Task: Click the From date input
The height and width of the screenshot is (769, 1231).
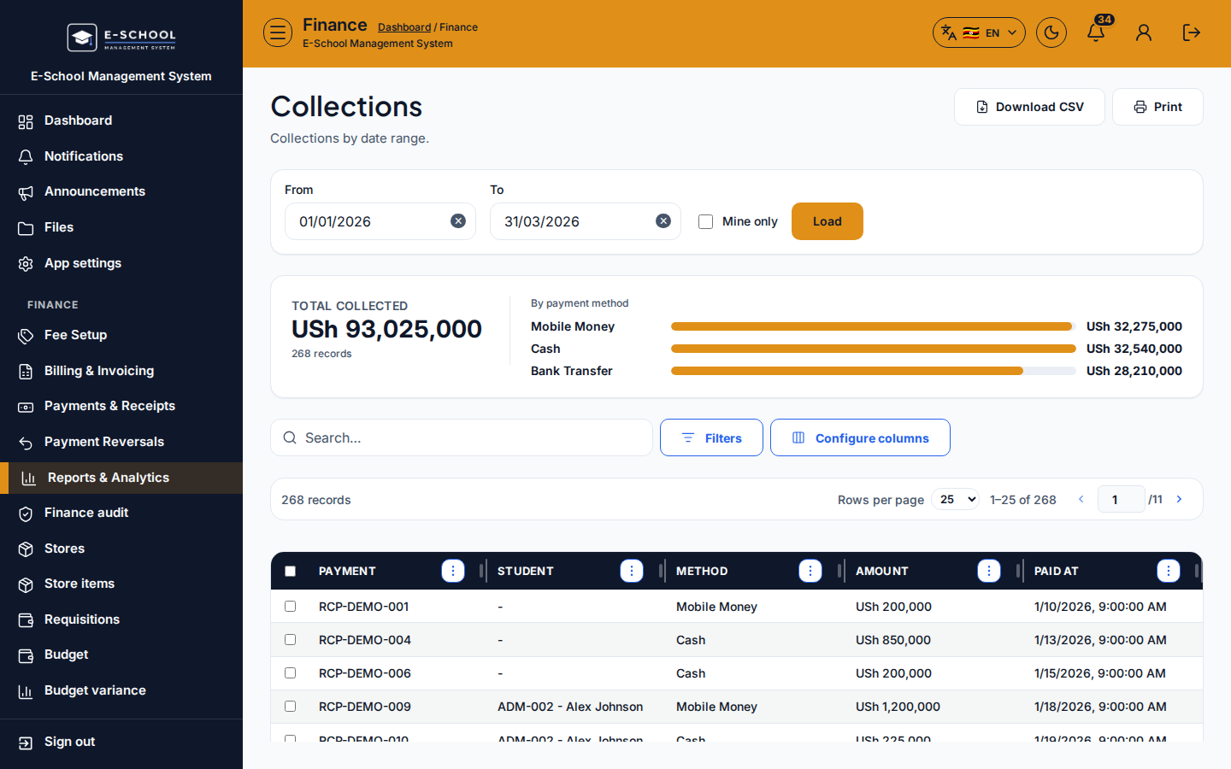Action: pos(380,221)
